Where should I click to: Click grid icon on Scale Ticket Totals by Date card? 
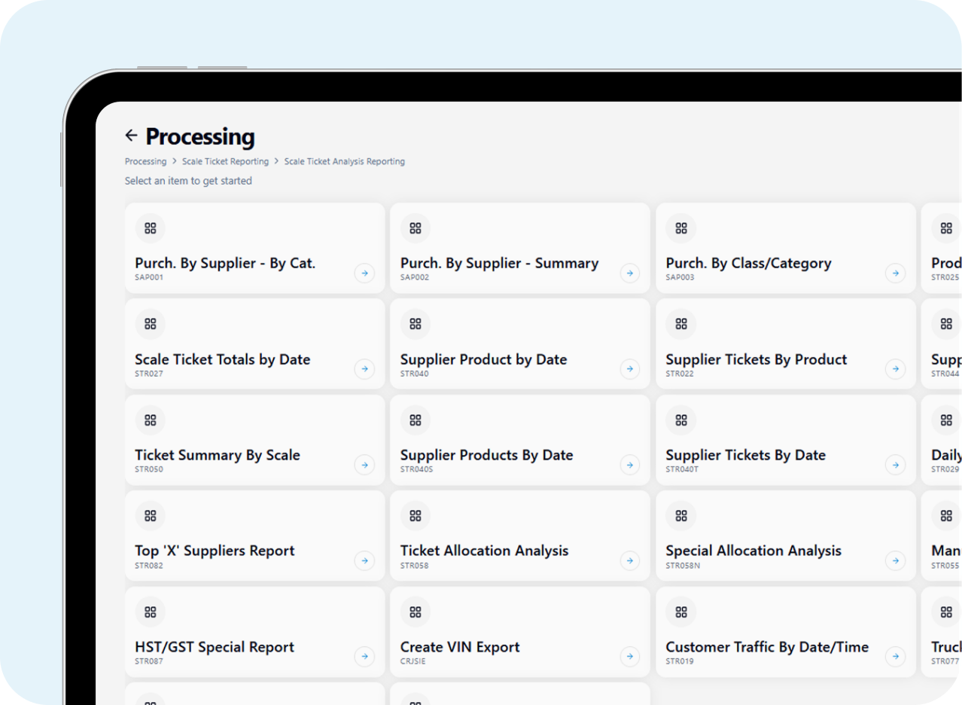[x=151, y=324]
